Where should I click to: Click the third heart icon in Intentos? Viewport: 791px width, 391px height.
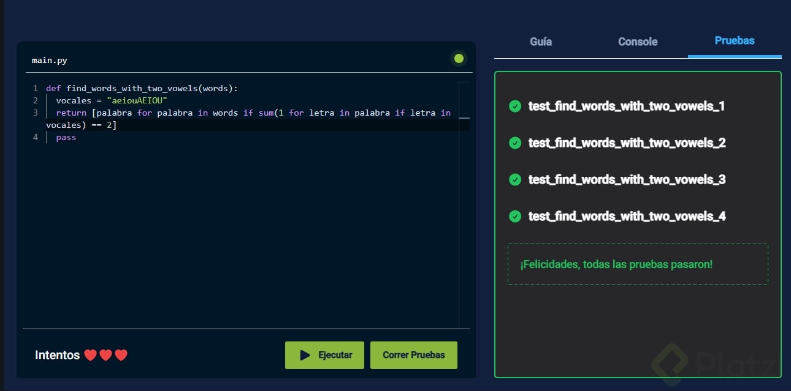pyautogui.click(x=121, y=355)
